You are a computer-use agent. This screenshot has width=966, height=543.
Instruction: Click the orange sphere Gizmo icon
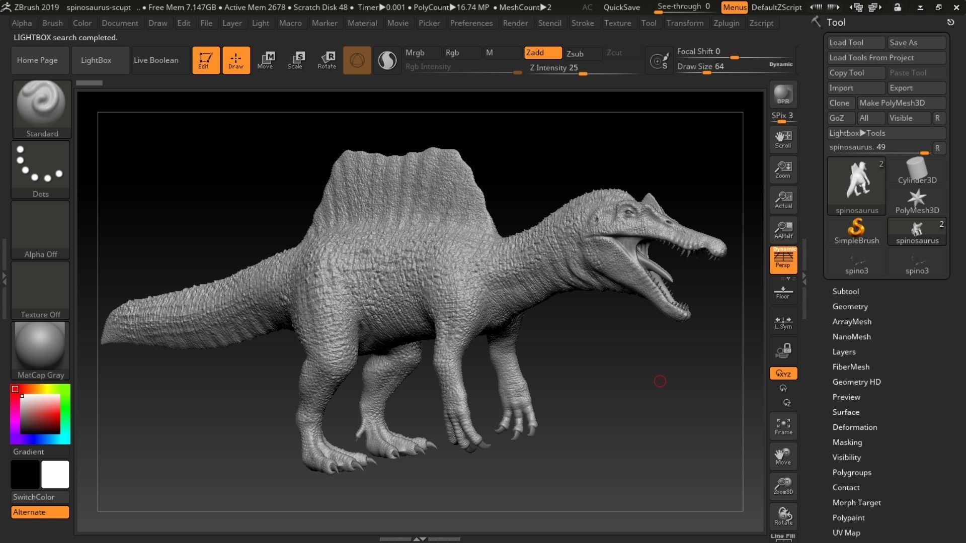pos(357,60)
